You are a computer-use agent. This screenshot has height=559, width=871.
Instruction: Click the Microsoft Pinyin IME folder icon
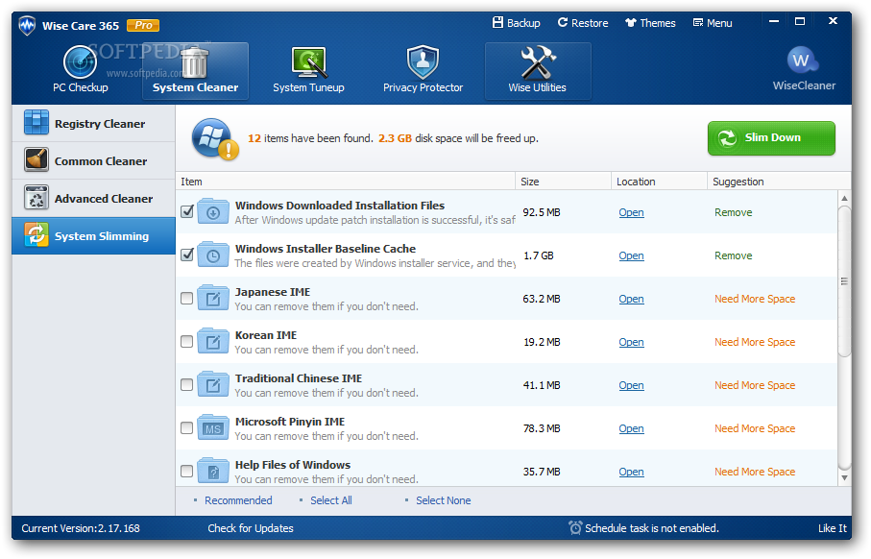pos(213,427)
